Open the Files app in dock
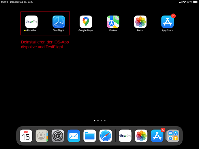 90,136
